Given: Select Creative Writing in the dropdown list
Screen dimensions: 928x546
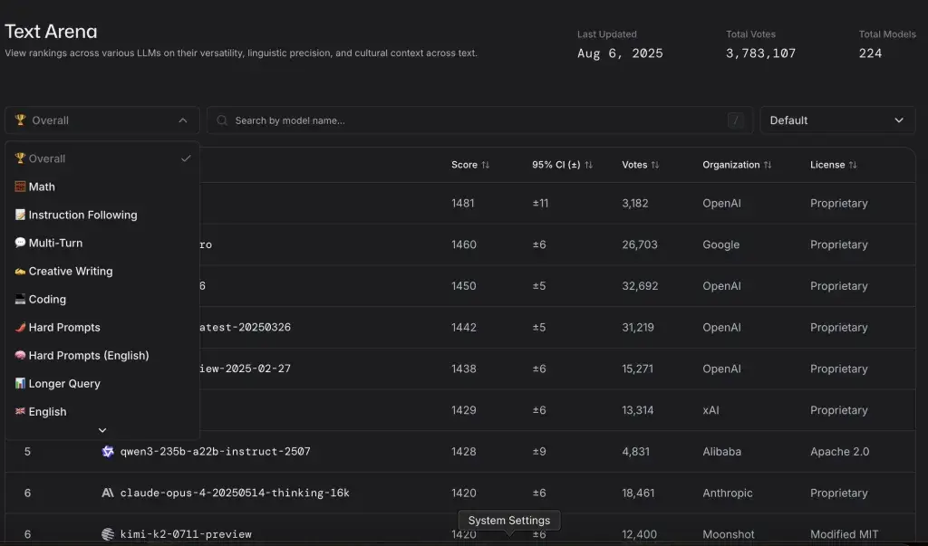Looking at the screenshot, I should click(71, 271).
